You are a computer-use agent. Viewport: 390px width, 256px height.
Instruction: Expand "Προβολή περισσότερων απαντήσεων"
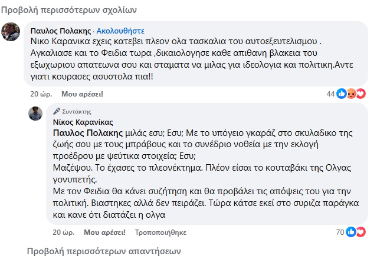[x=103, y=251]
